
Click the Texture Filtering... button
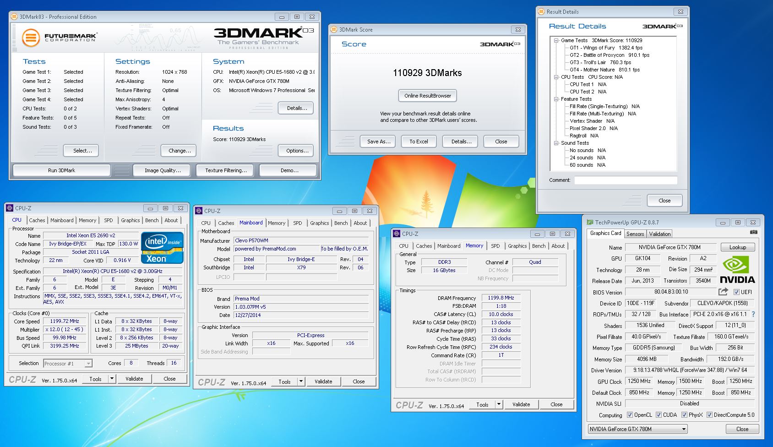[226, 170]
